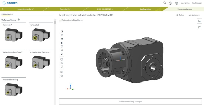Select the Hohlwelle A shaft option
Image resolution: width=204 pixels, height=105 pixels.
[13, 35]
